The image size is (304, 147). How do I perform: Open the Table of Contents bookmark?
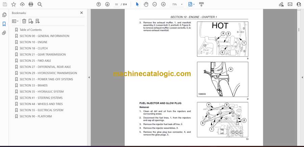(x=31, y=30)
